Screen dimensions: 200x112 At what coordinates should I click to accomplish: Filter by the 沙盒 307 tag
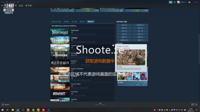coord(124,34)
